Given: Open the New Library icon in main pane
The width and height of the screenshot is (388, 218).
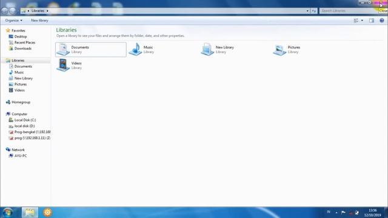Looking at the screenshot, I should (x=207, y=50).
